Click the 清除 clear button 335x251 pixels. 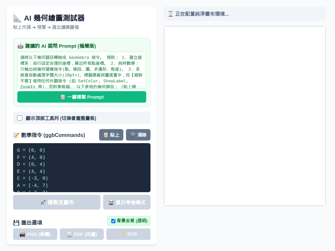click(x=138, y=135)
